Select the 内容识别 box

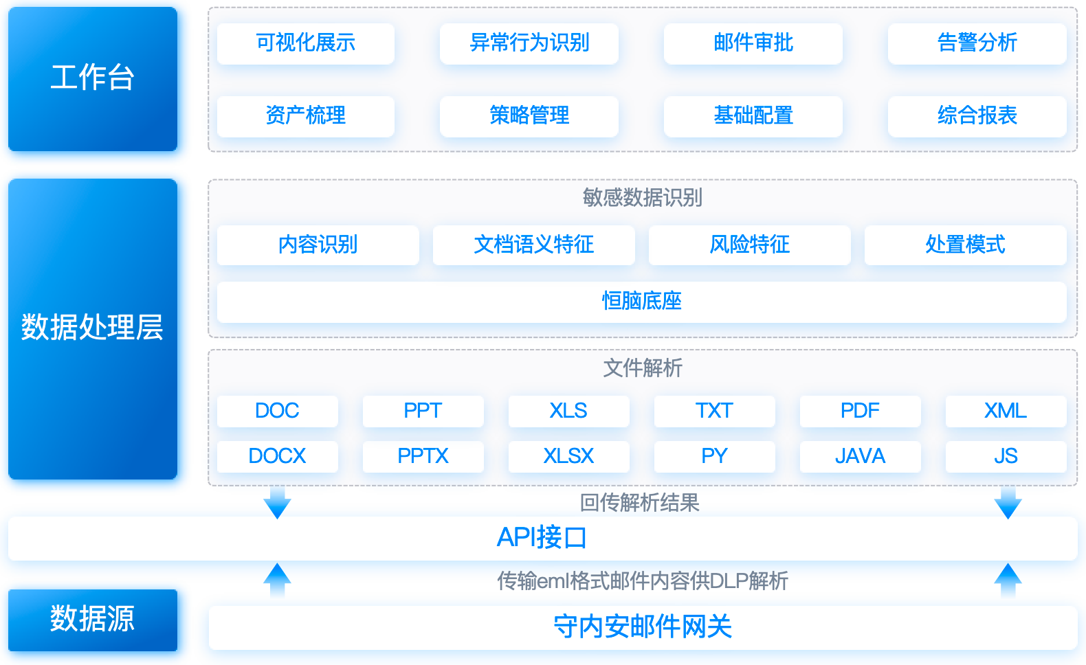point(318,245)
